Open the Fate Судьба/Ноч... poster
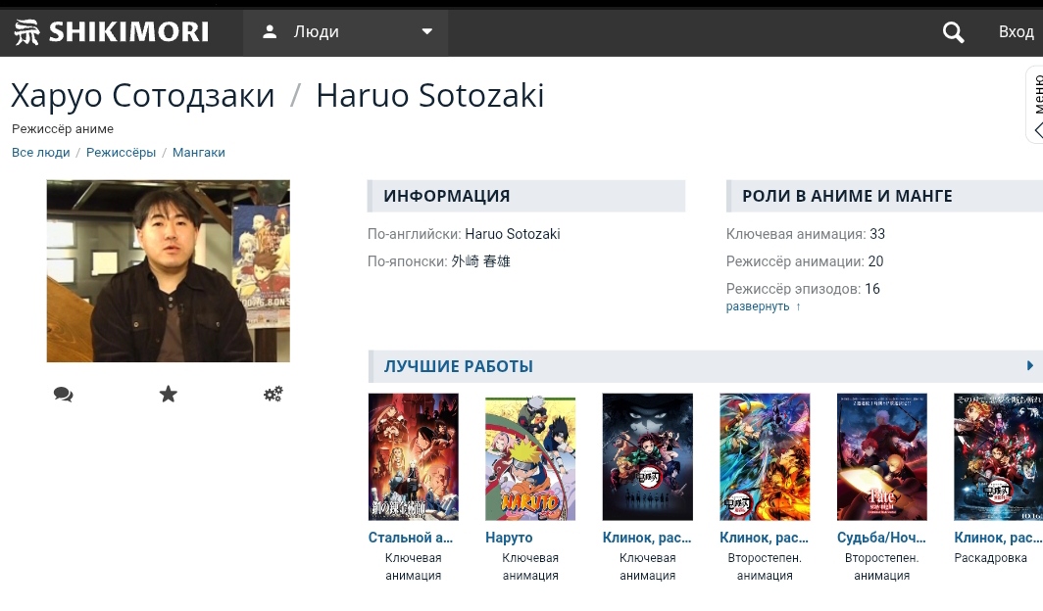Image resolution: width=1043 pixels, height=611 pixels. (881, 457)
